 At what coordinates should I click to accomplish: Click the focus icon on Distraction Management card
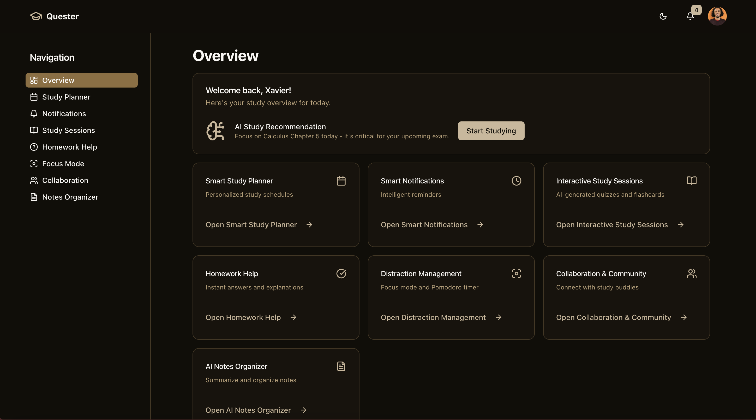pyautogui.click(x=516, y=274)
